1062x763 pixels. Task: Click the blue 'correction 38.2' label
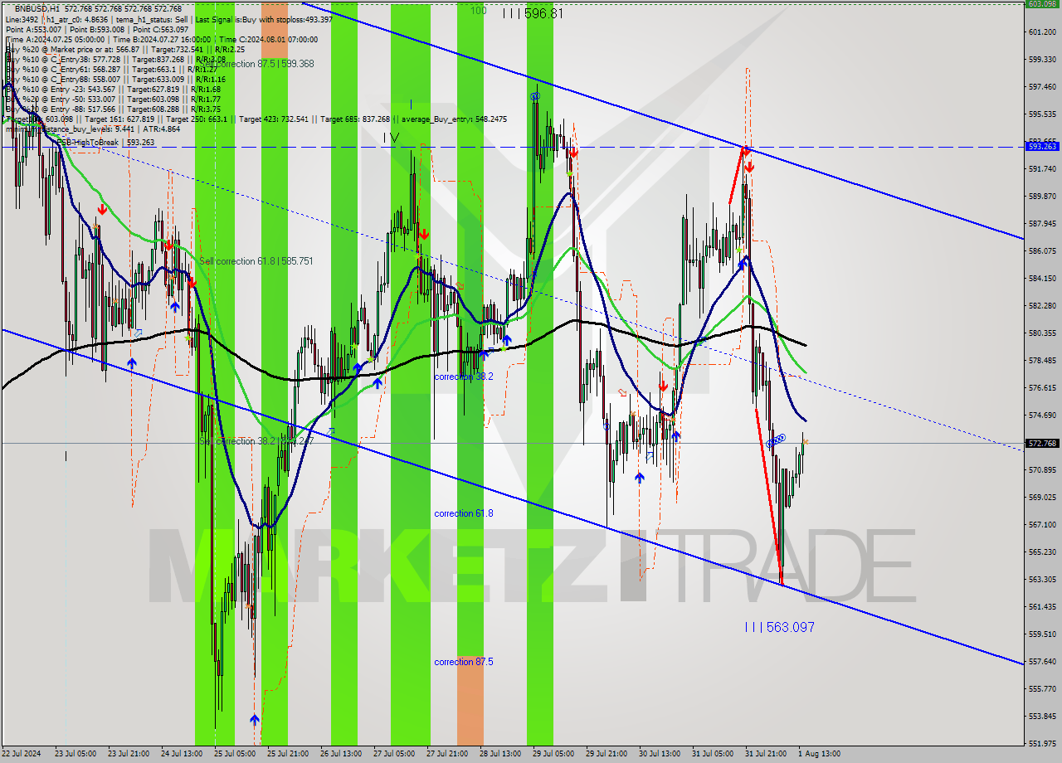pos(464,377)
